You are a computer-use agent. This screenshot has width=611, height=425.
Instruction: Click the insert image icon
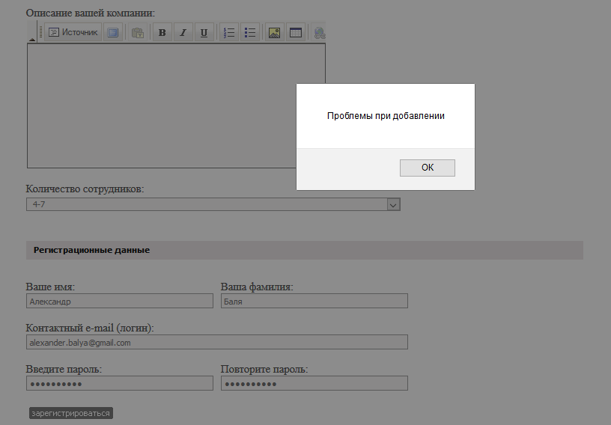tap(274, 33)
